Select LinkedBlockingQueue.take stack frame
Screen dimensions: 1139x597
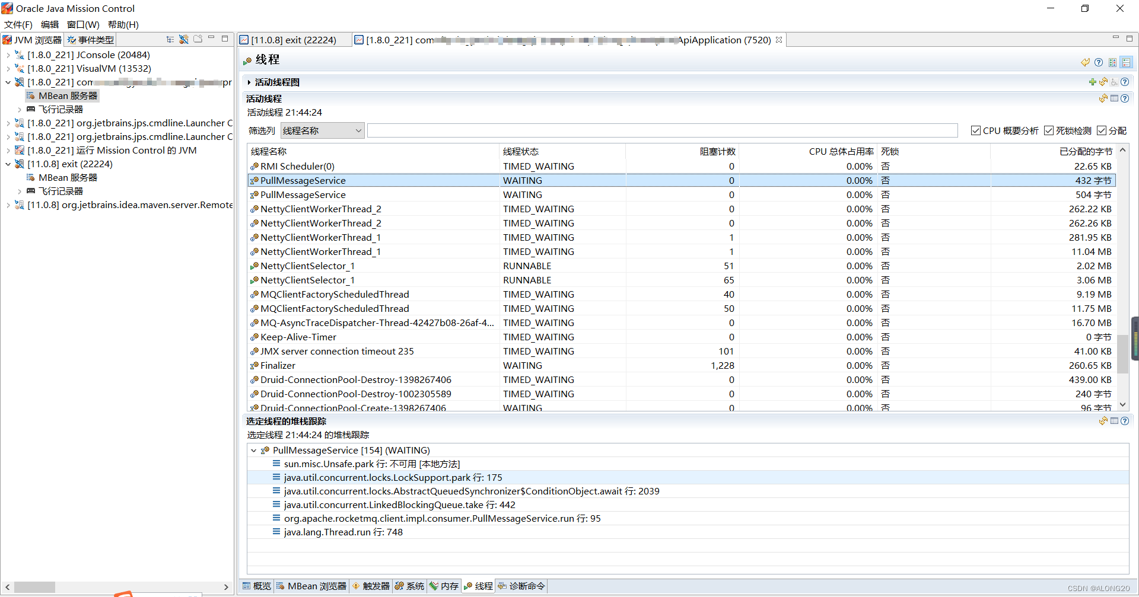(x=688, y=505)
